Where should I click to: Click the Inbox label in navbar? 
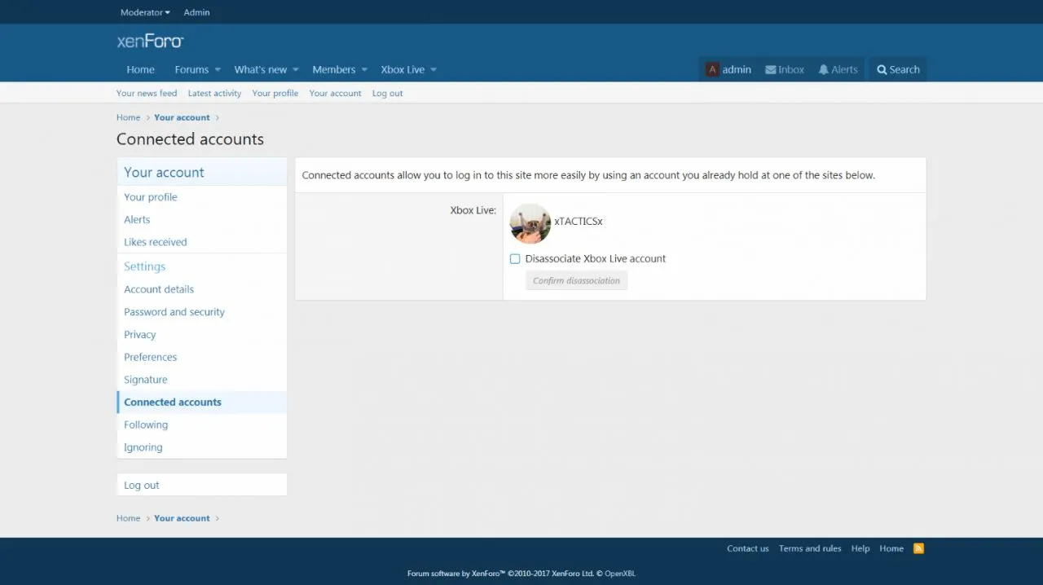tap(791, 70)
